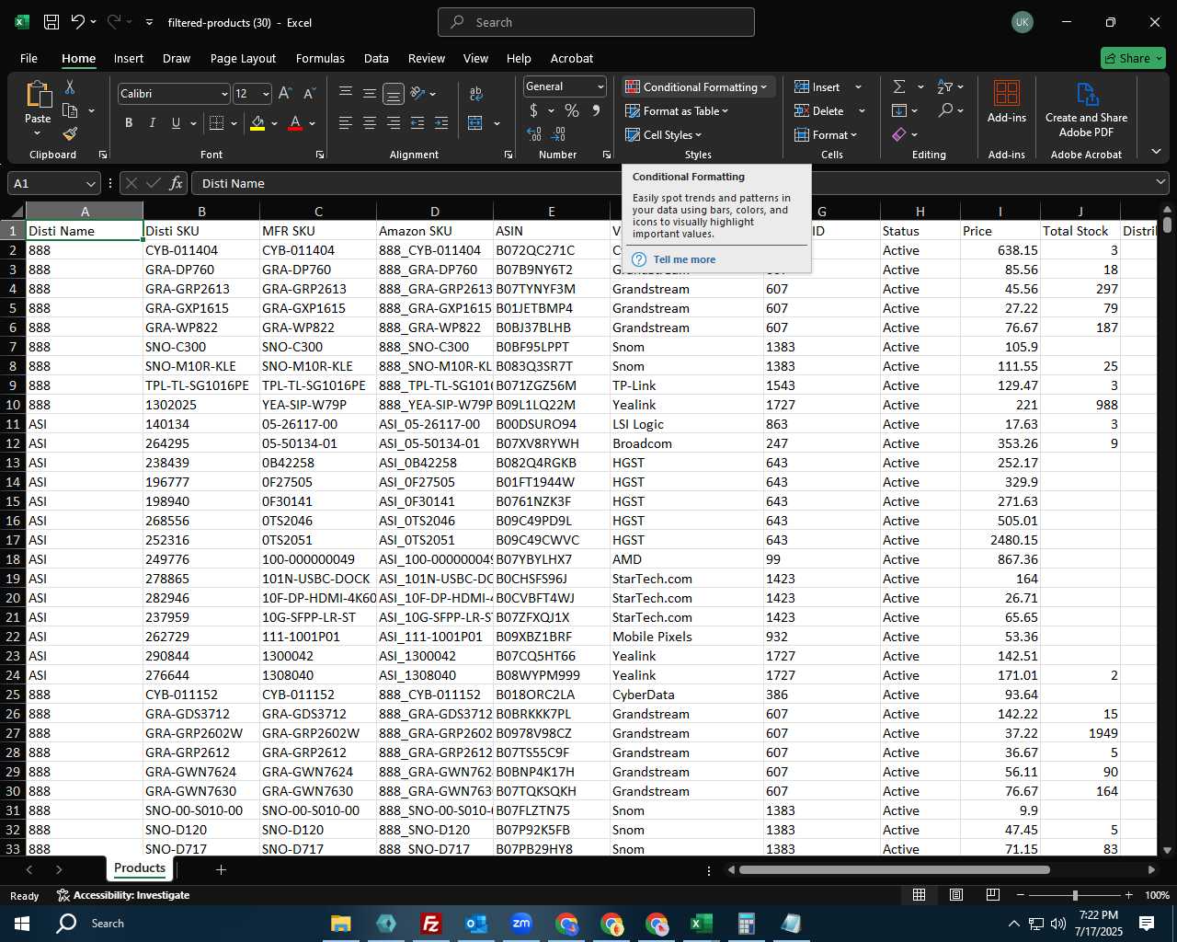Screen dimensions: 1177x942
Task: Toggle bottom vertical alignment
Action: coord(394,93)
